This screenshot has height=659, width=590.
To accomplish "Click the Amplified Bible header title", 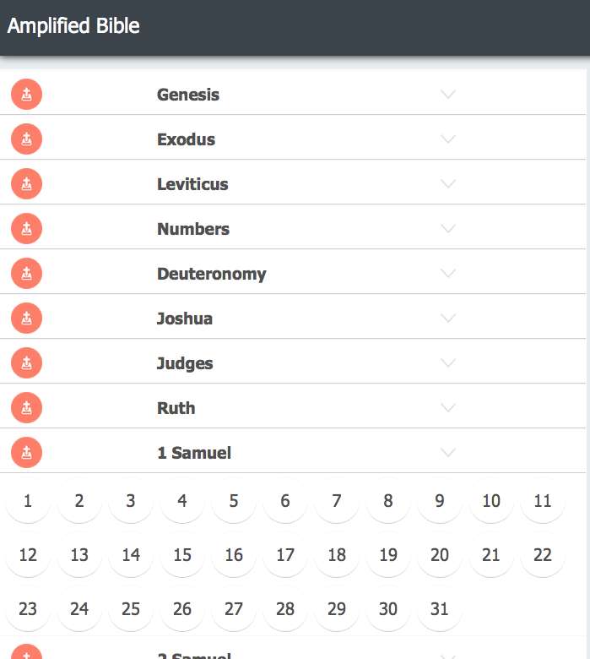I will [x=73, y=26].
